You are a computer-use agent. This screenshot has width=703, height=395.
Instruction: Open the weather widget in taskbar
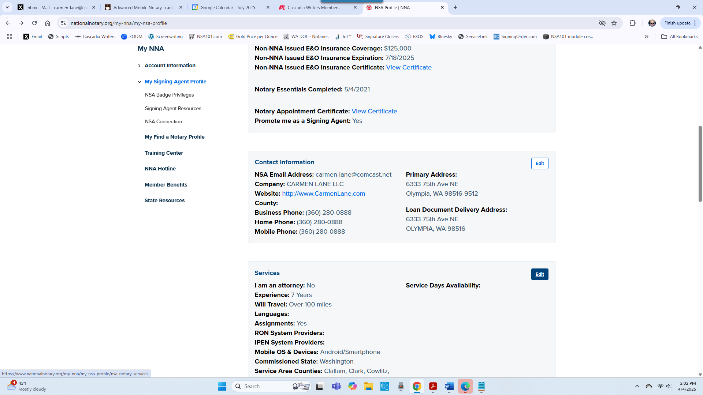tap(26, 386)
